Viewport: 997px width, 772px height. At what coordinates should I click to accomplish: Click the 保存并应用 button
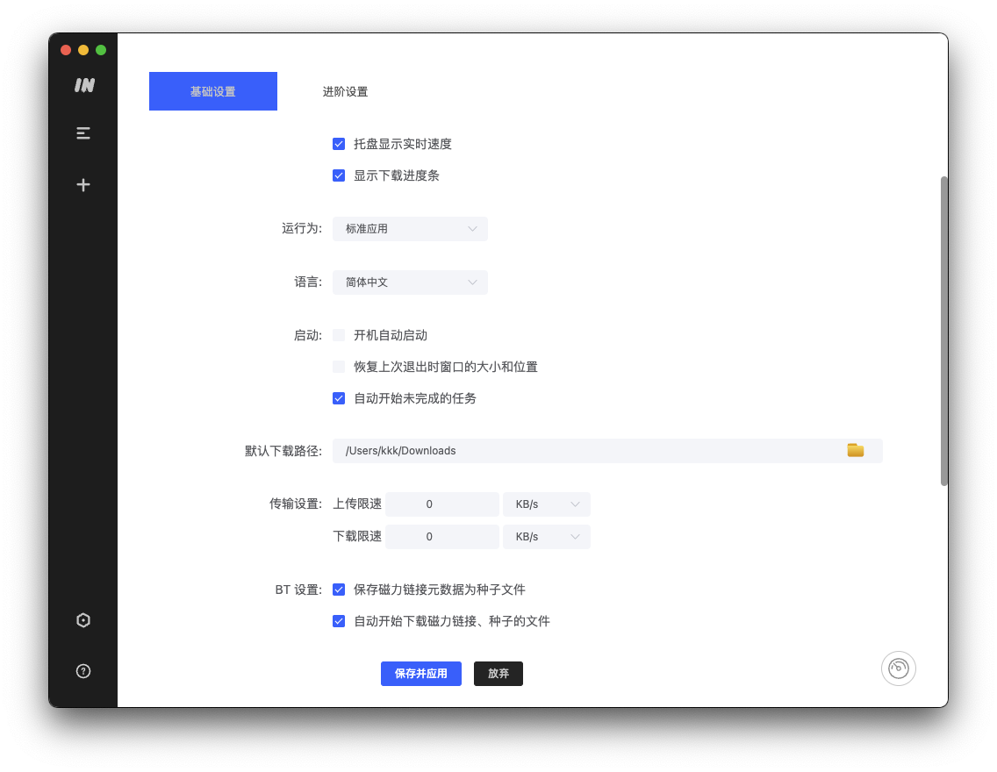coord(421,674)
